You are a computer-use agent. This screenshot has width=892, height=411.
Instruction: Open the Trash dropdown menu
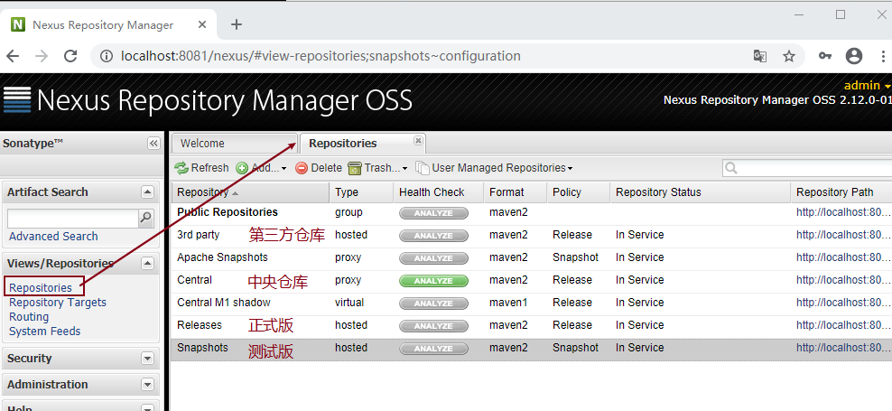tap(377, 168)
